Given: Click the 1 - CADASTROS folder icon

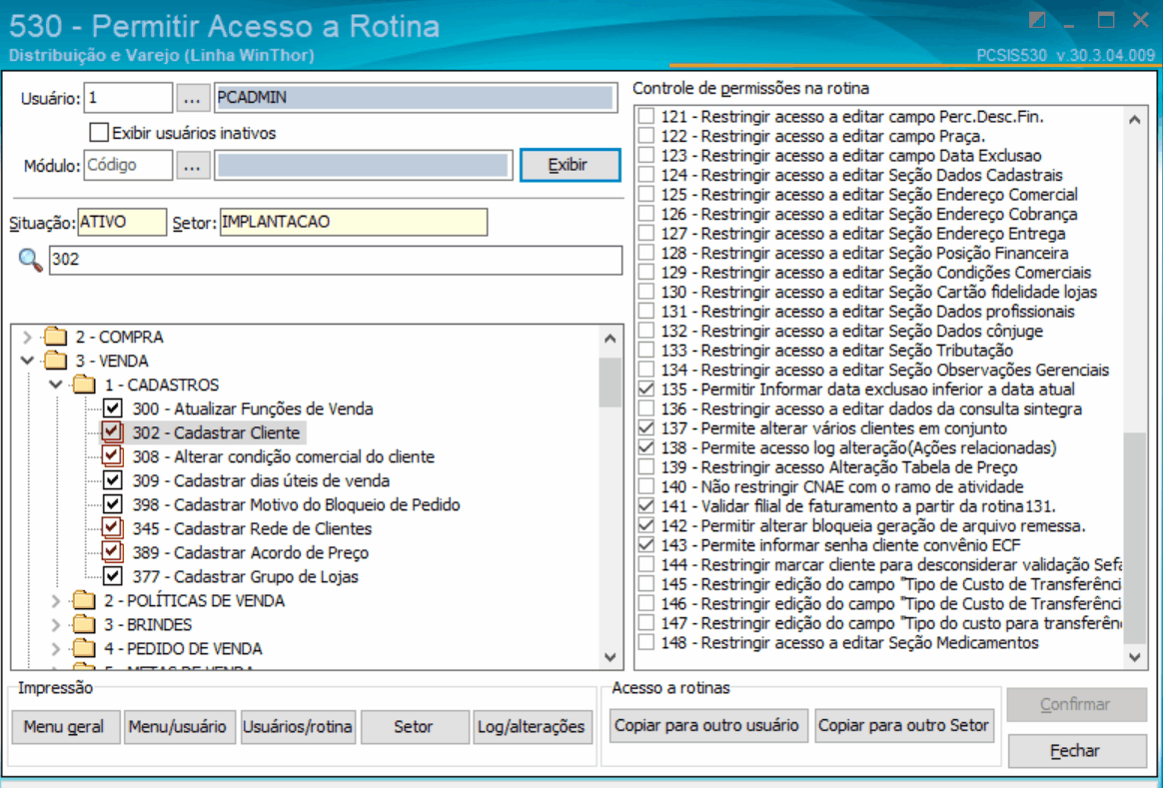Looking at the screenshot, I should [x=85, y=385].
